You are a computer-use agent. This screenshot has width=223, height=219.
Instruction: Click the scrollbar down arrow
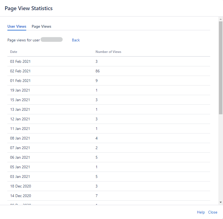coord(221,202)
